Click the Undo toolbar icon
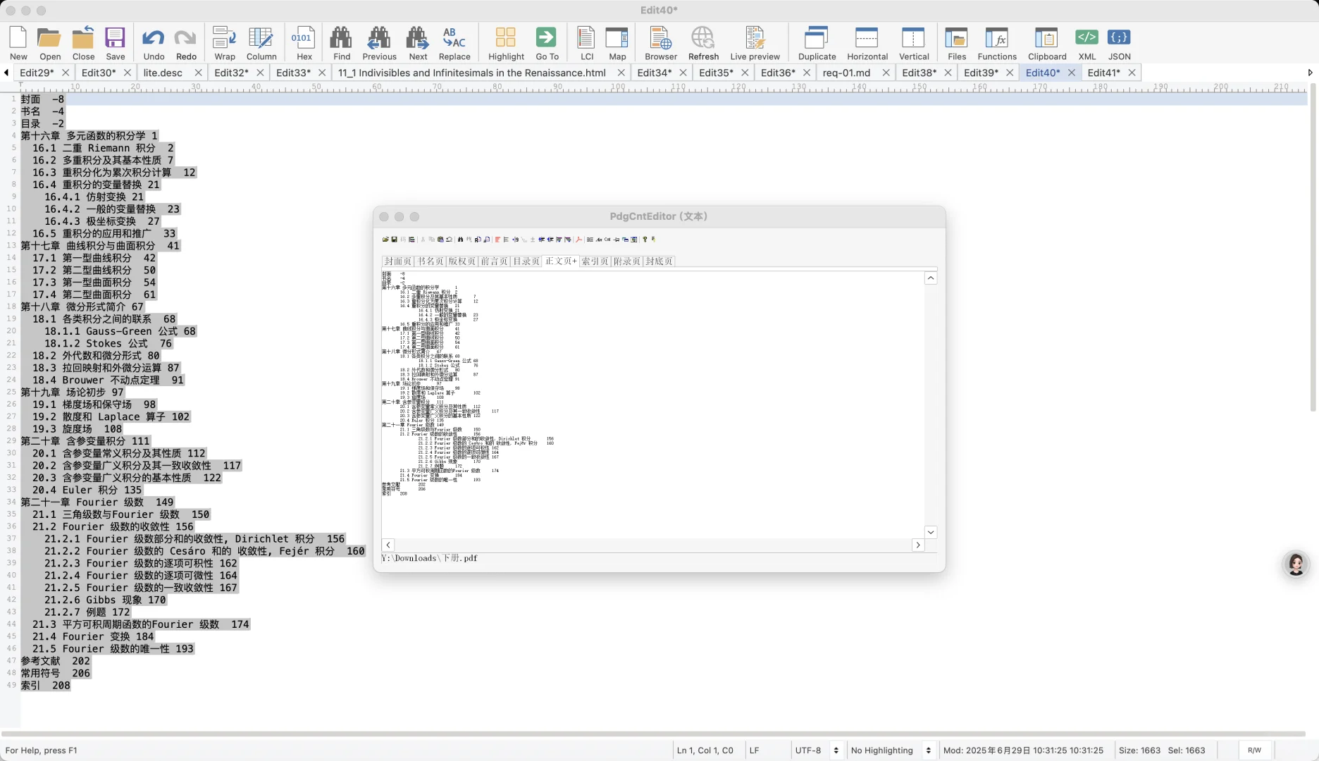 click(154, 43)
